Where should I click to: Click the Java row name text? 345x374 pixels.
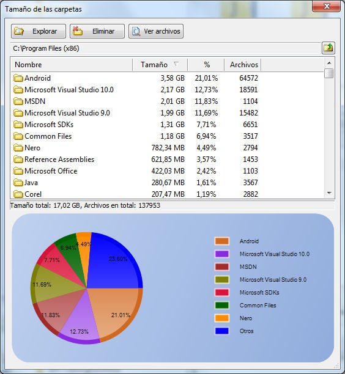pyautogui.click(x=31, y=183)
